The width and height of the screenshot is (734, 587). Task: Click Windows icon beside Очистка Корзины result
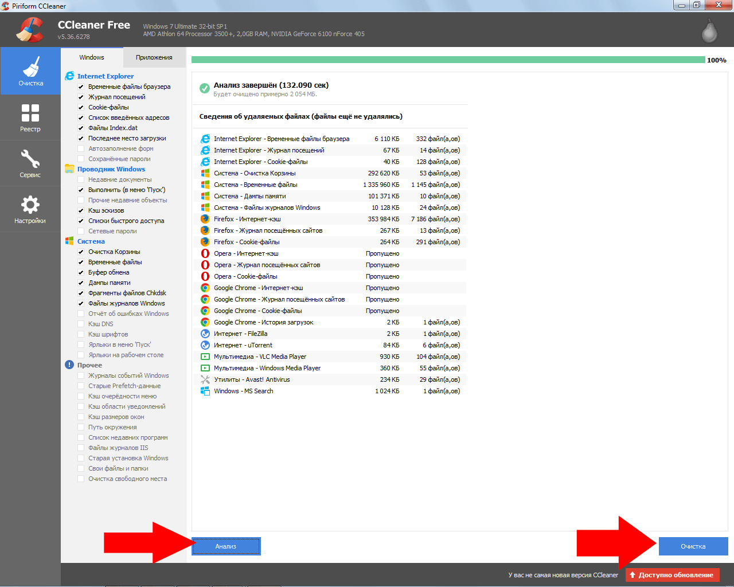(205, 173)
